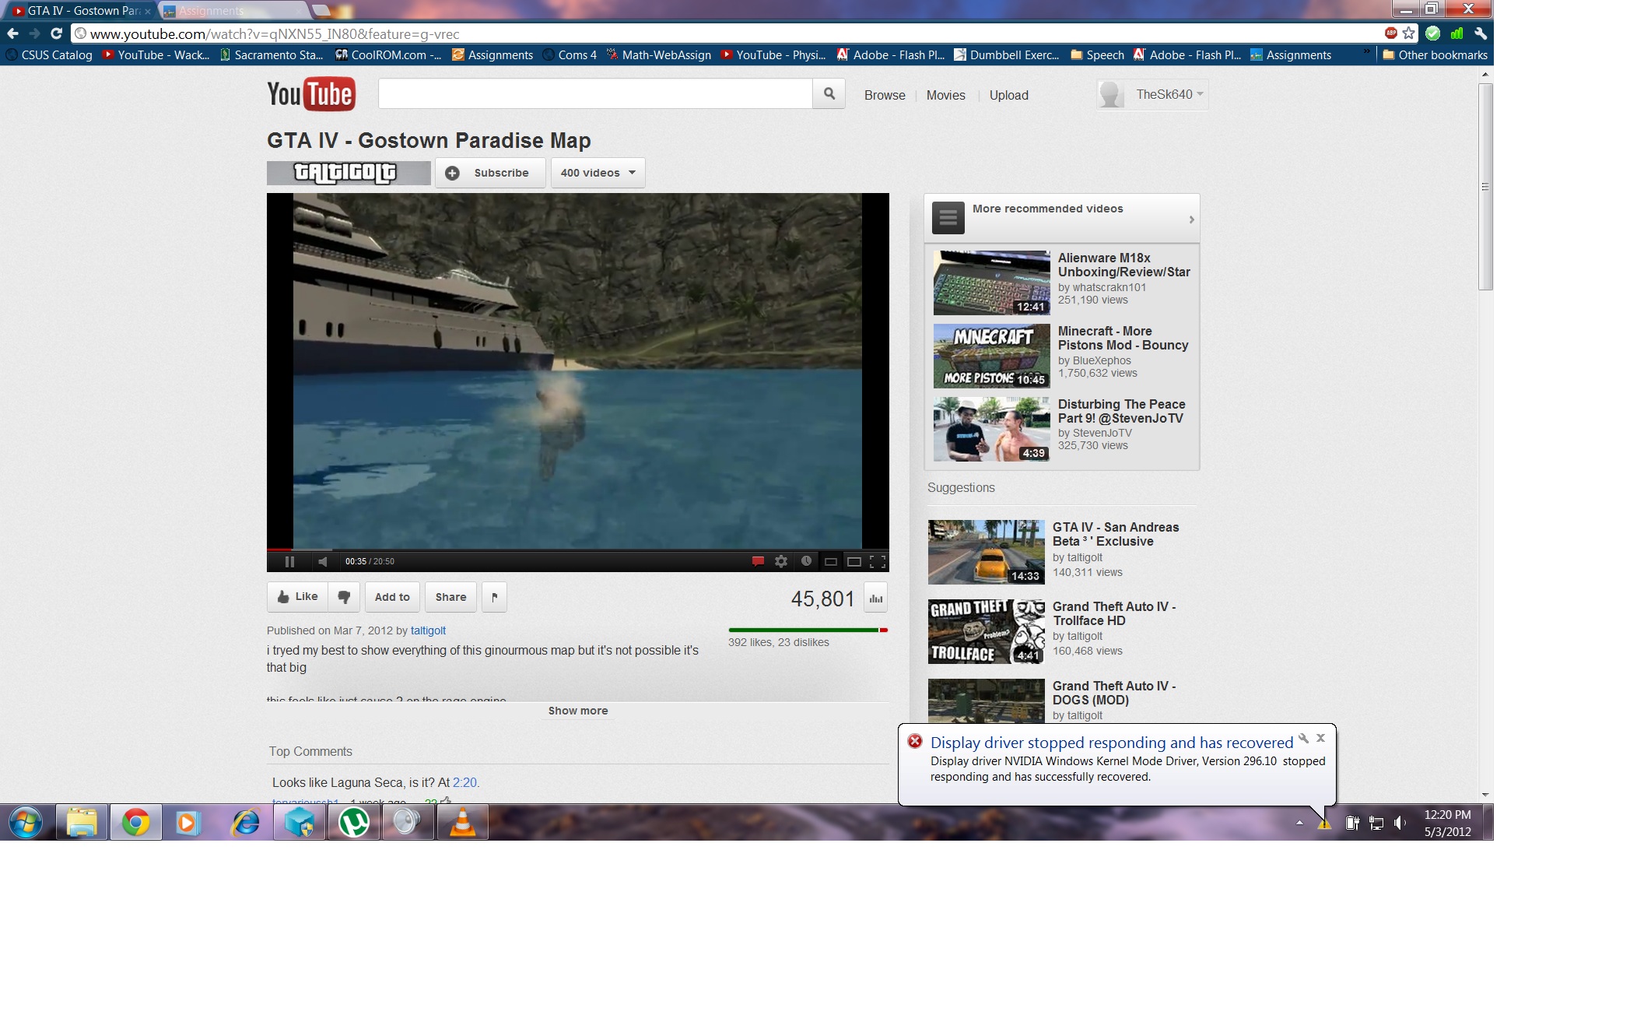Bookmark page with star icon
Image resolution: width=1651 pixels, height=1015 pixels.
point(1408,33)
